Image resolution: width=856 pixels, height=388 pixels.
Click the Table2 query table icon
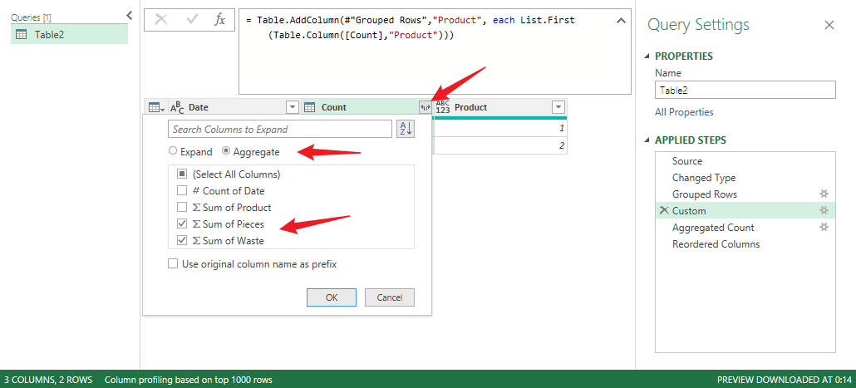[x=22, y=35]
